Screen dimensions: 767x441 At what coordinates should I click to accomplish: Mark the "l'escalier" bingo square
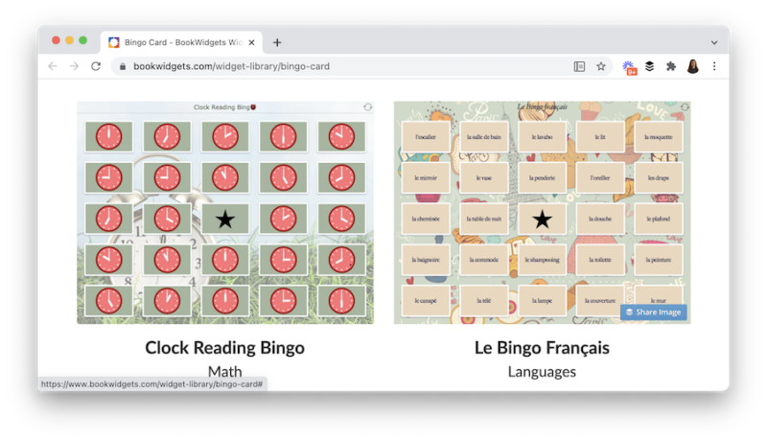426,137
